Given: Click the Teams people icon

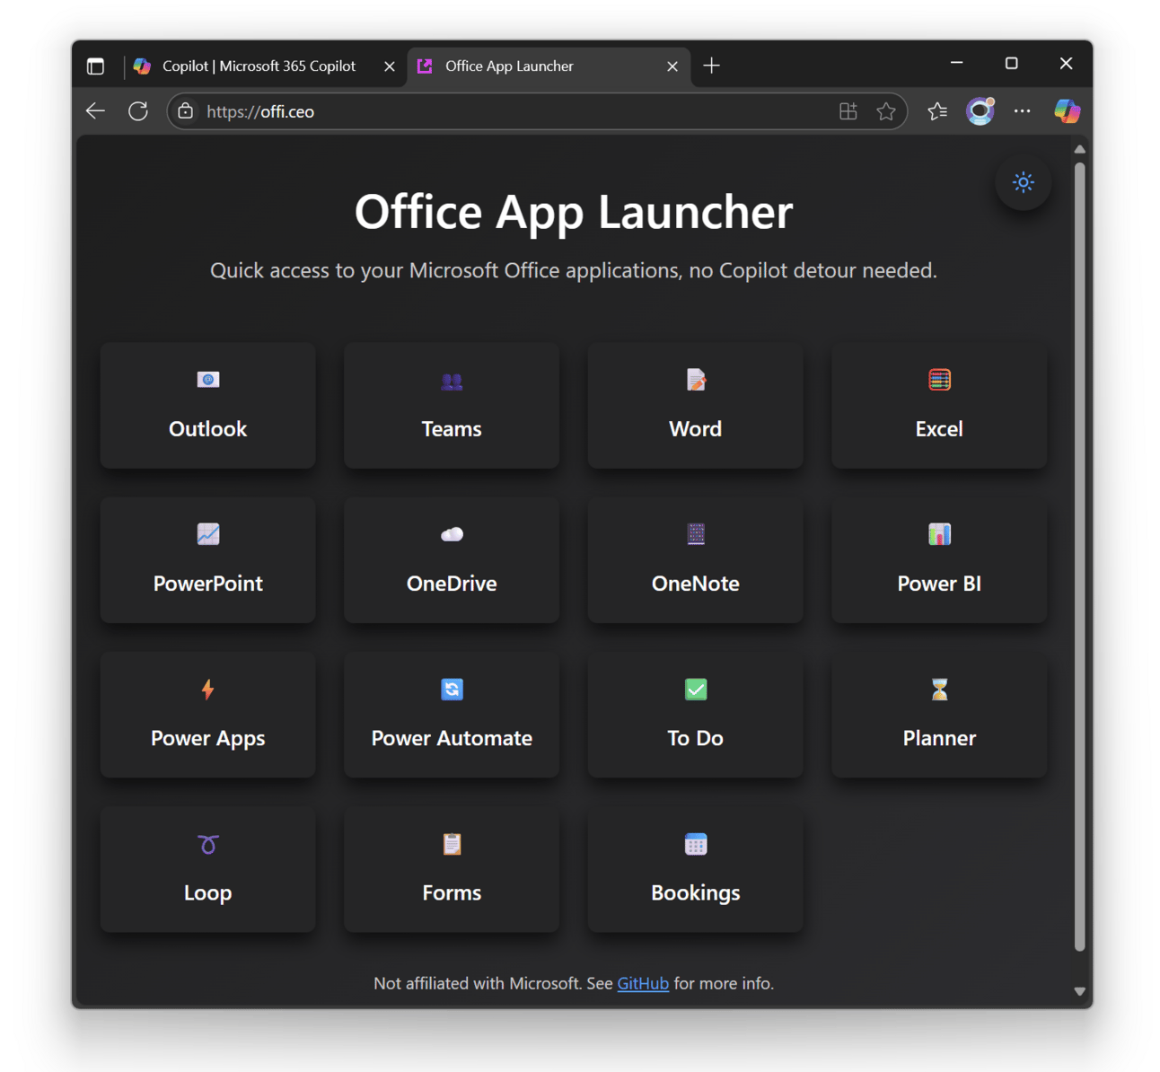Looking at the screenshot, I should [452, 381].
